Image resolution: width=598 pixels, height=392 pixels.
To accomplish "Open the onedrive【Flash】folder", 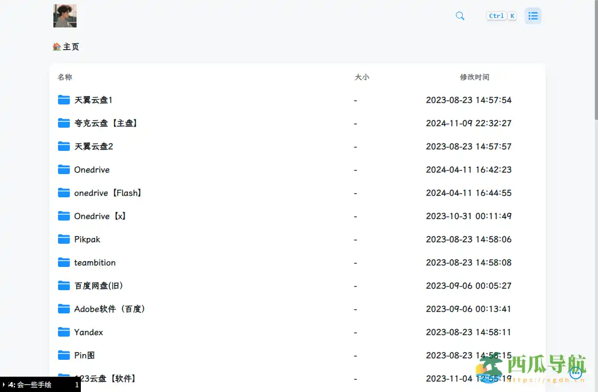I will tap(107, 193).
